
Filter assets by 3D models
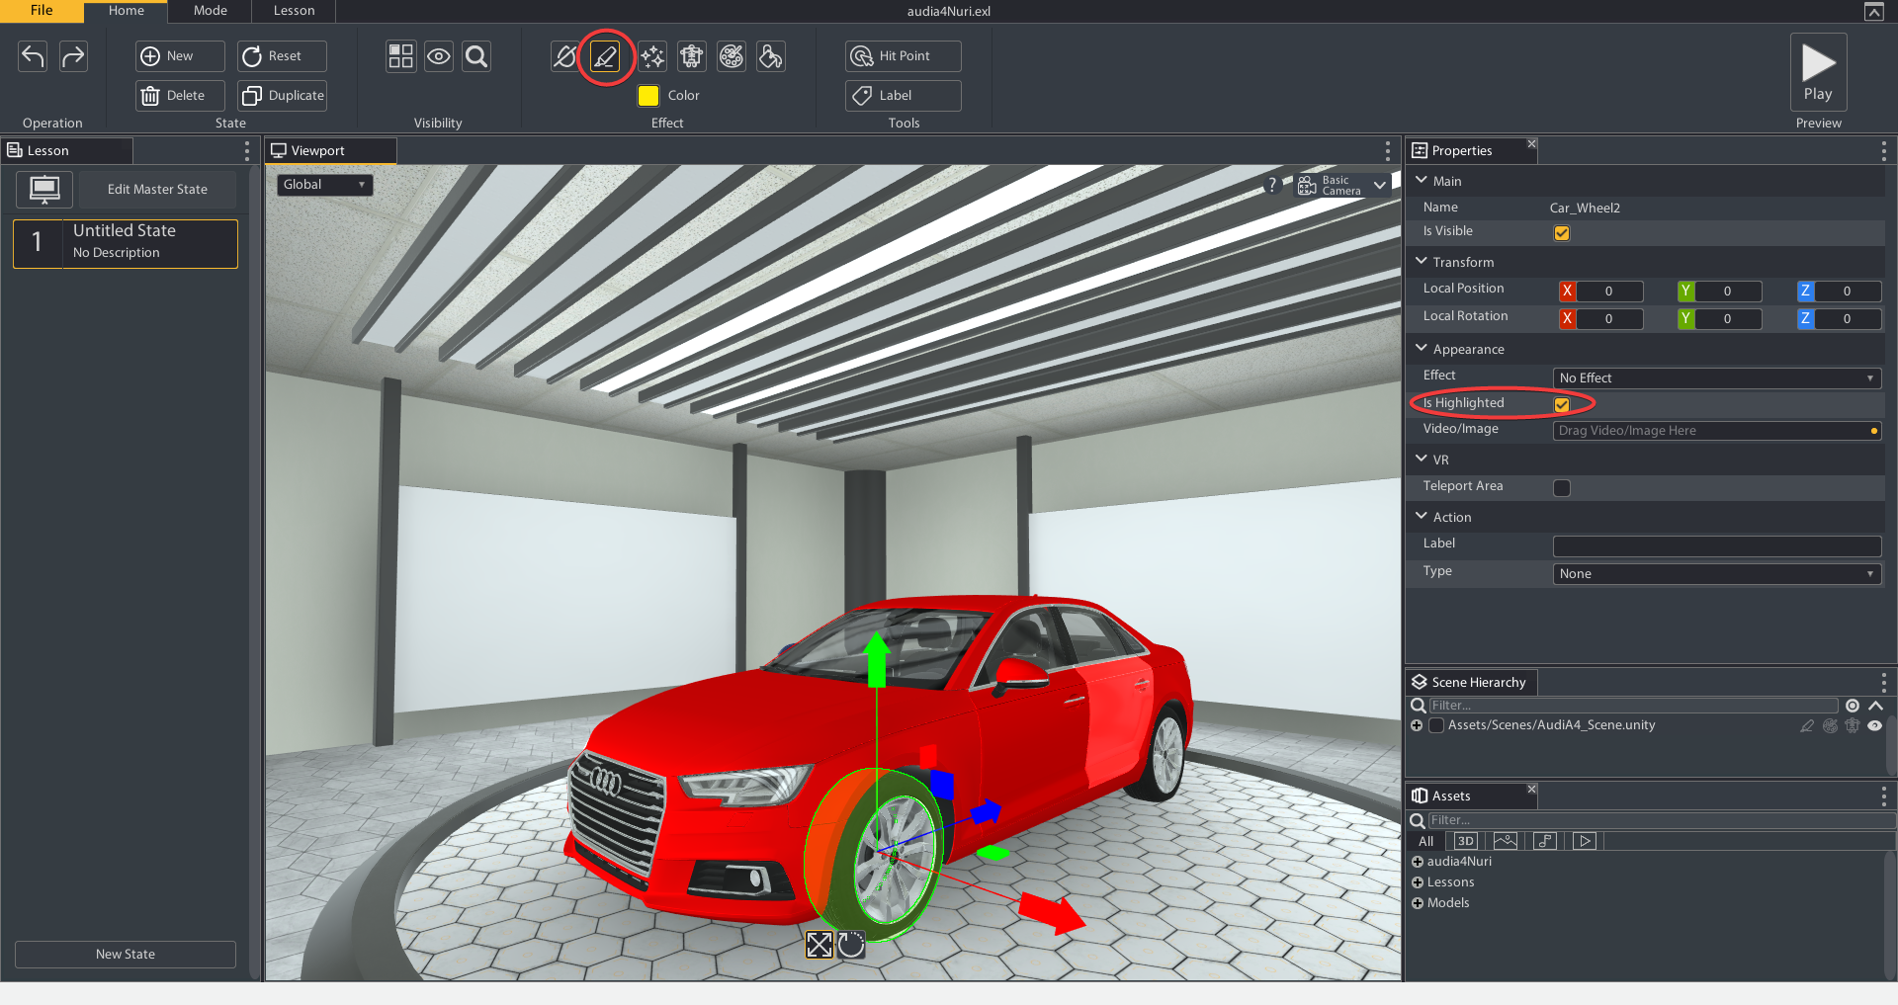pos(1465,841)
